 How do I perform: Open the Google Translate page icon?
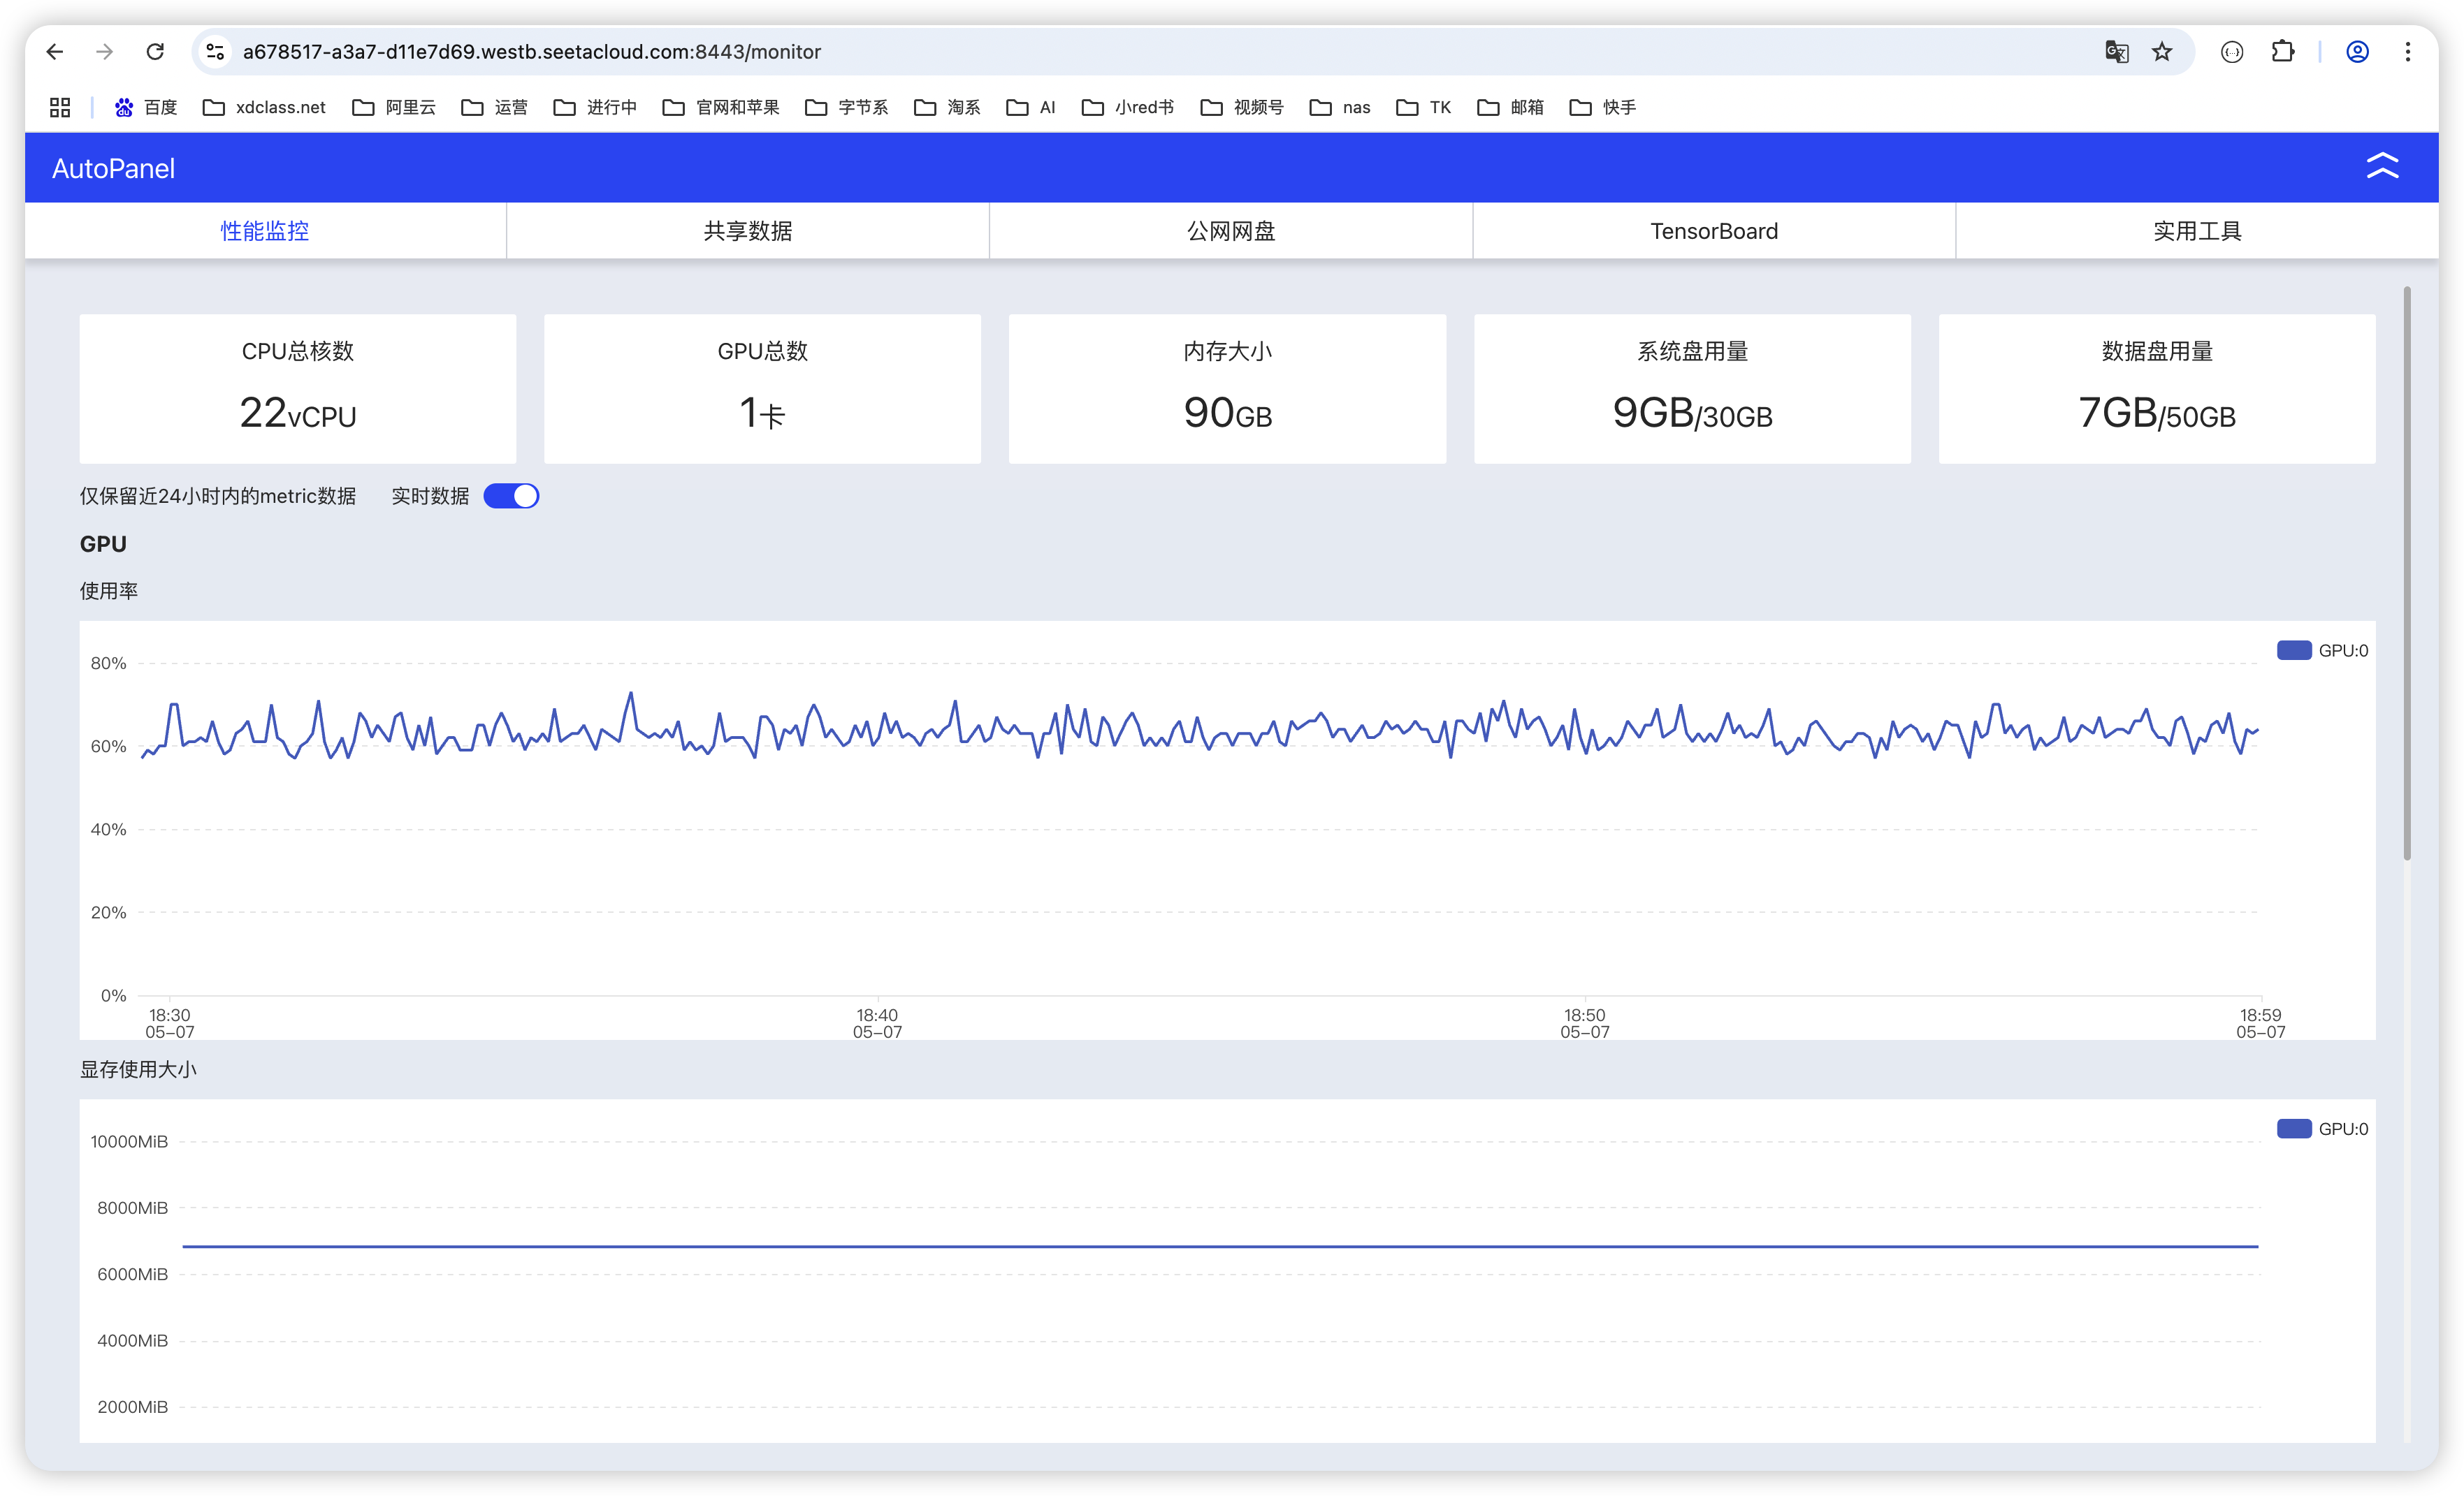click(2116, 52)
